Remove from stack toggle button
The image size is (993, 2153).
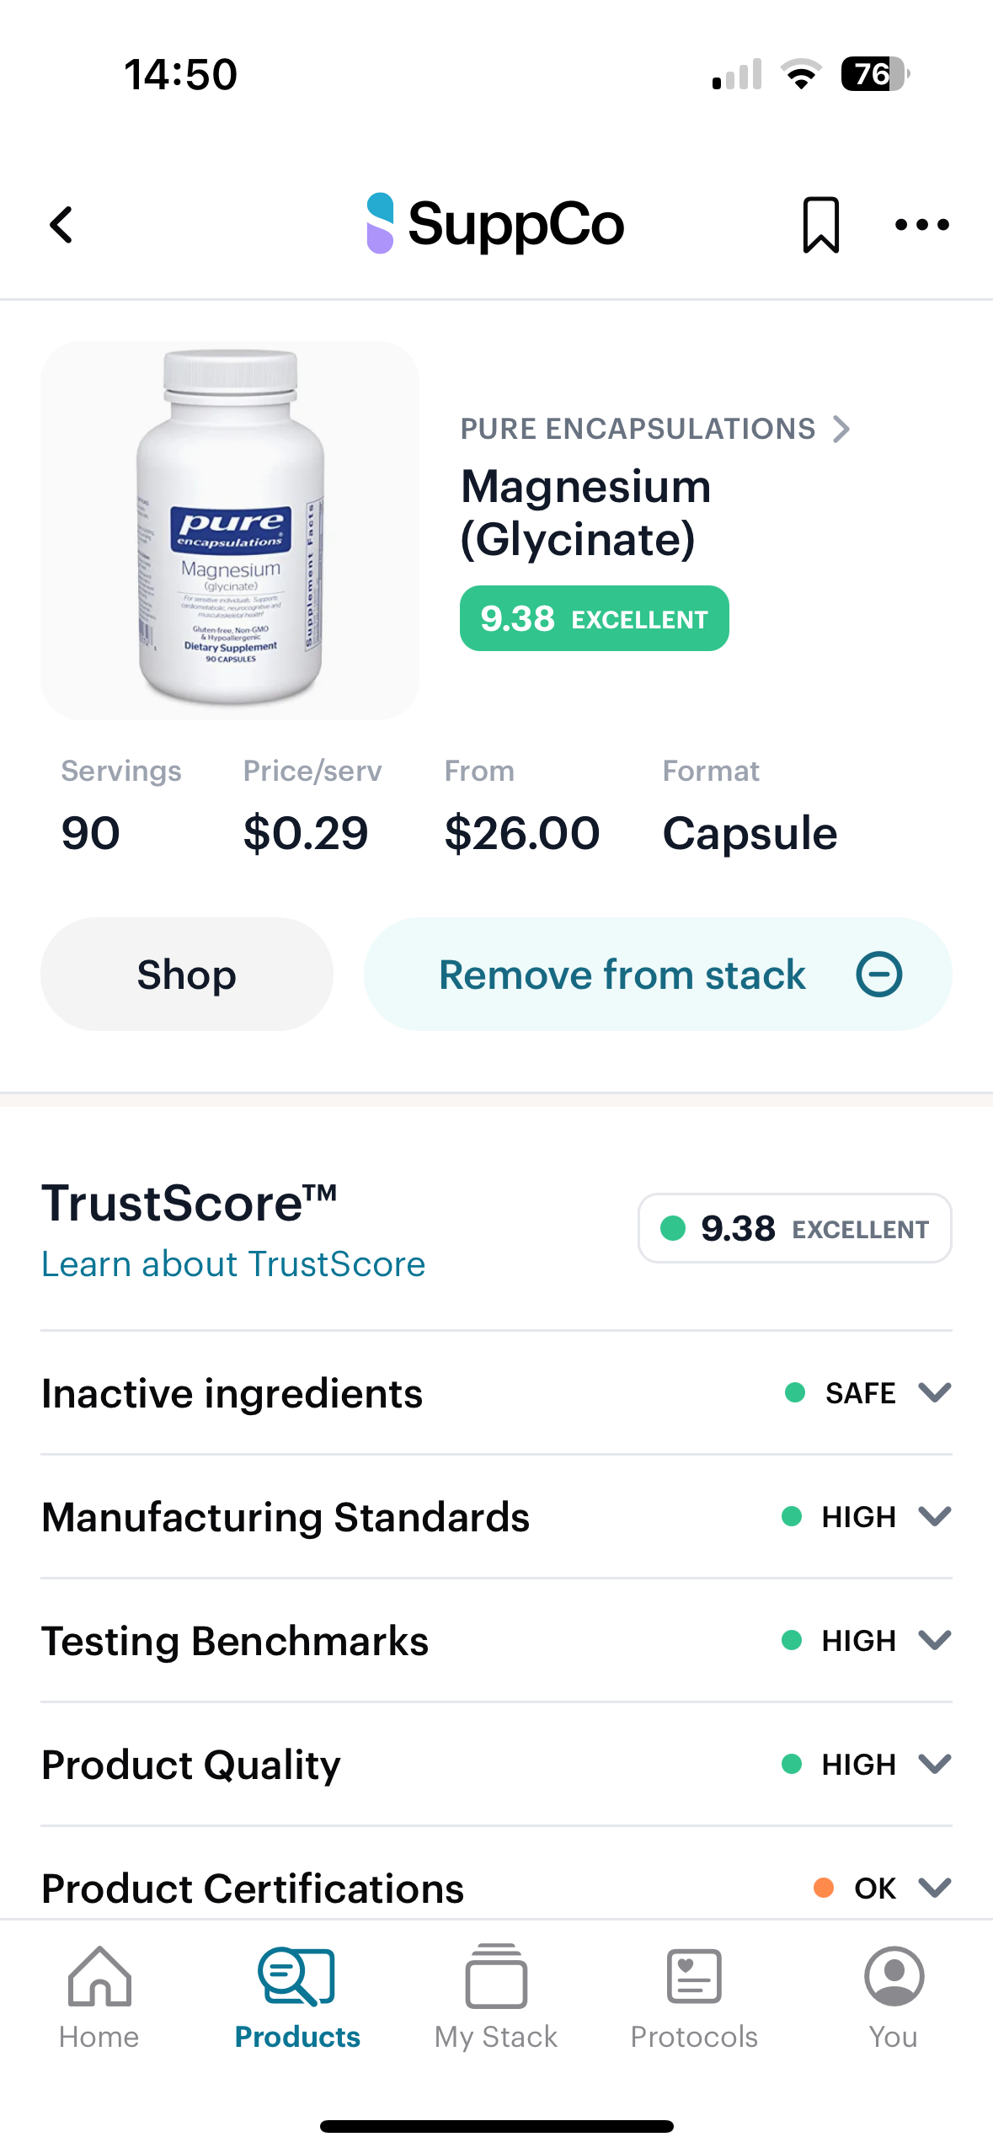click(658, 975)
